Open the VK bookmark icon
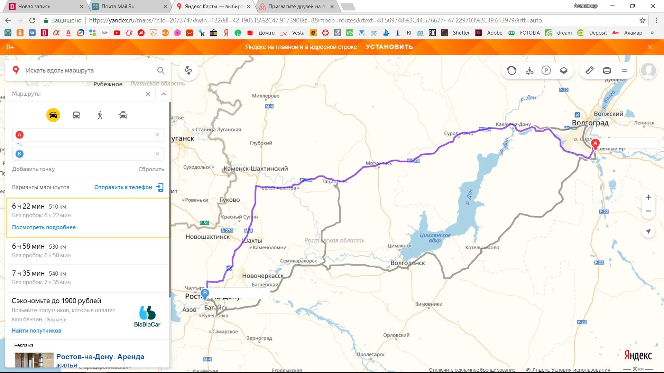 32,33
